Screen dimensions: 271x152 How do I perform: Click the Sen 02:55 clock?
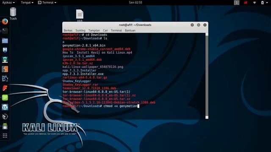click(135, 3)
